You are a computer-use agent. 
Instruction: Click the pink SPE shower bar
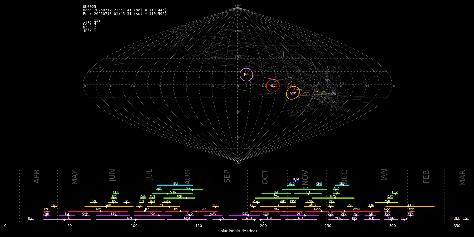coord(225,220)
